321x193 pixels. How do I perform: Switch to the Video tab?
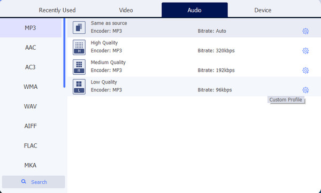pyautogui.click(x=126, y=10)
